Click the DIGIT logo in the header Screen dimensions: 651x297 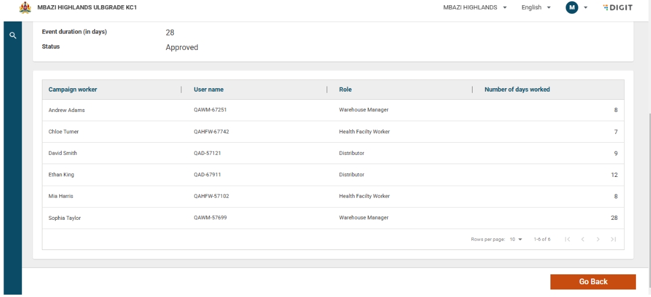(617, 8)
